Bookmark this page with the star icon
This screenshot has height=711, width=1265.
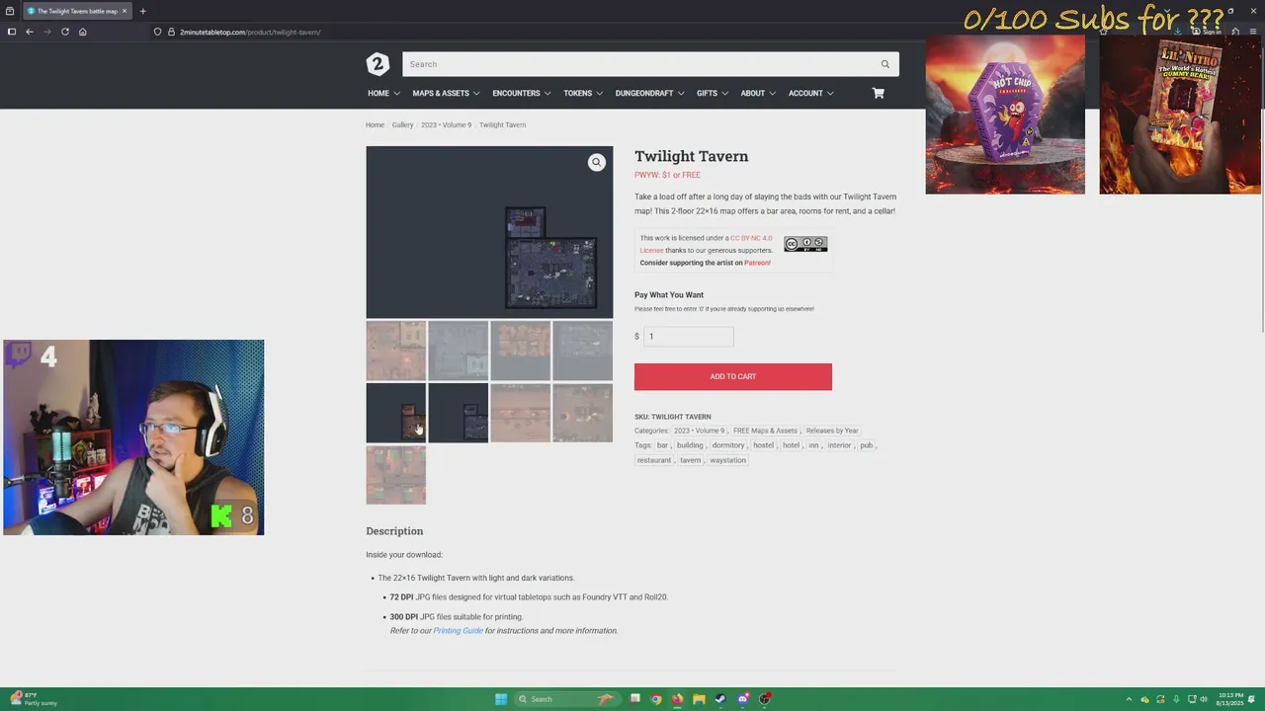click(1103, 32)
